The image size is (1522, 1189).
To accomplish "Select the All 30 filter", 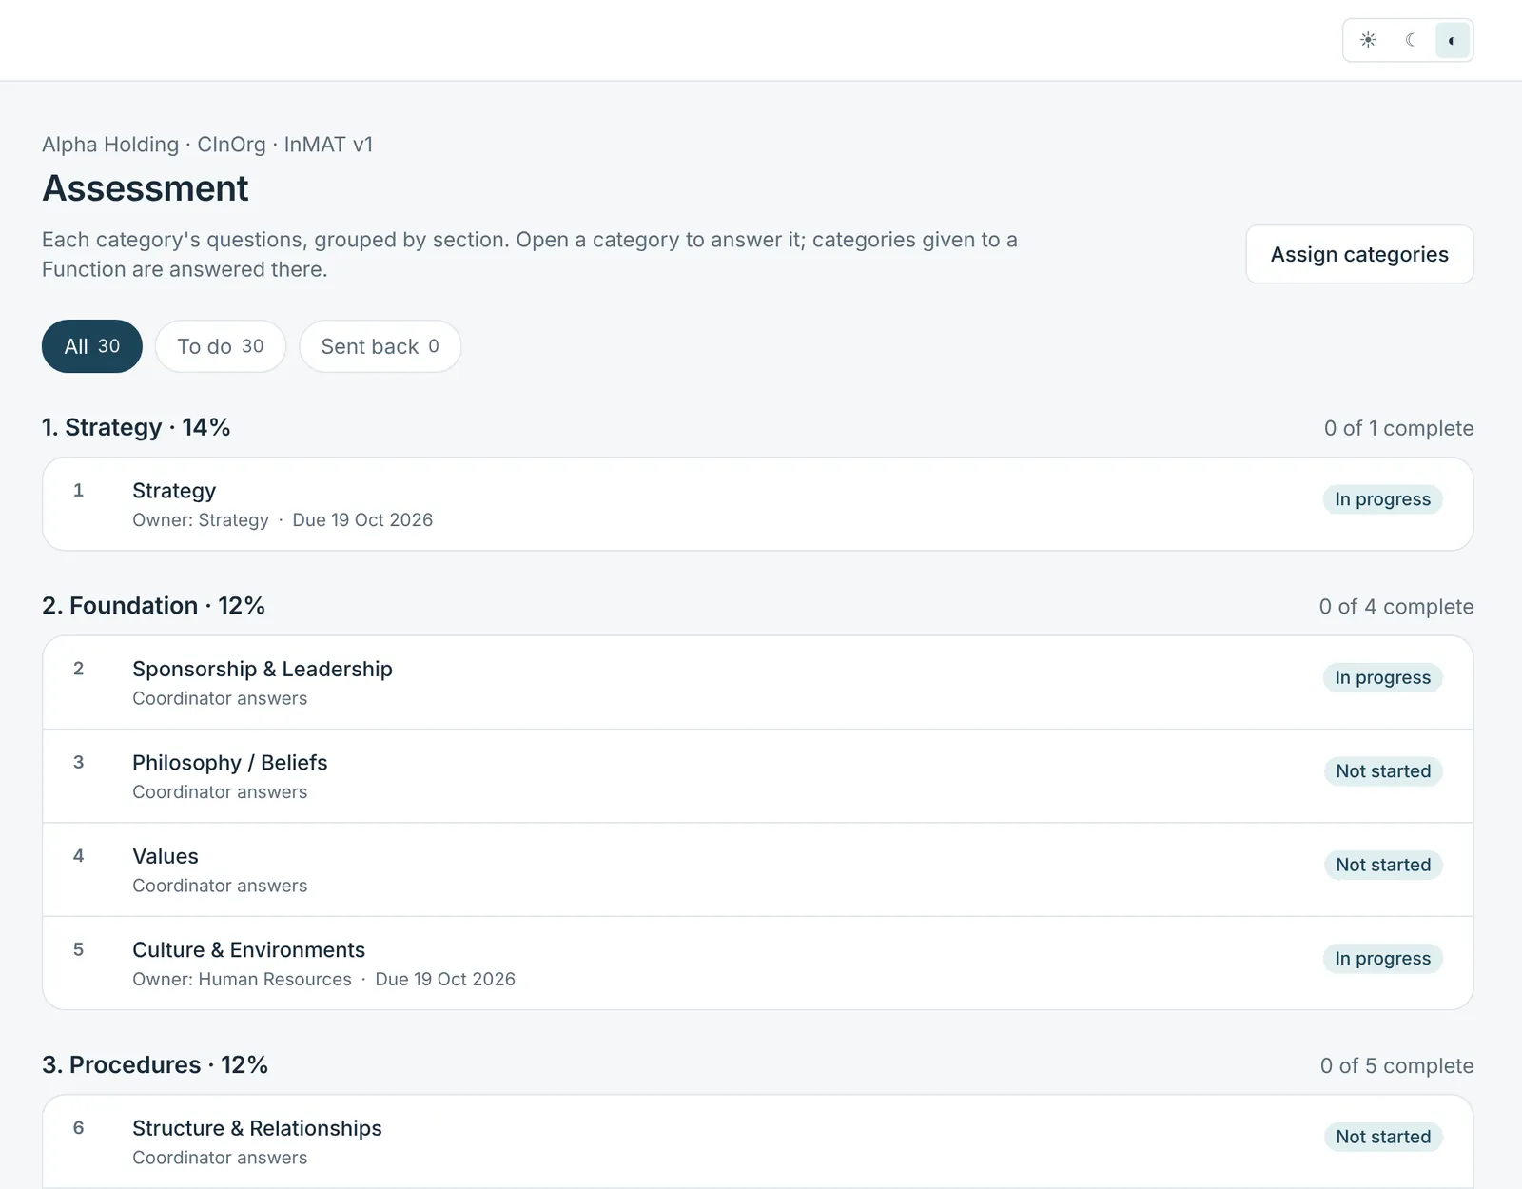I will coord(92,346).
